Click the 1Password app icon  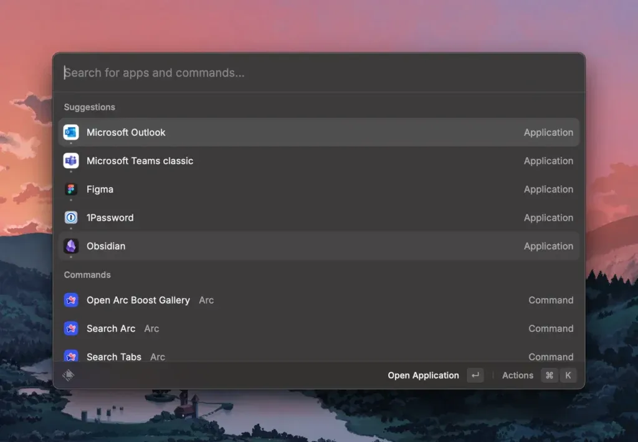coord(71,218)
